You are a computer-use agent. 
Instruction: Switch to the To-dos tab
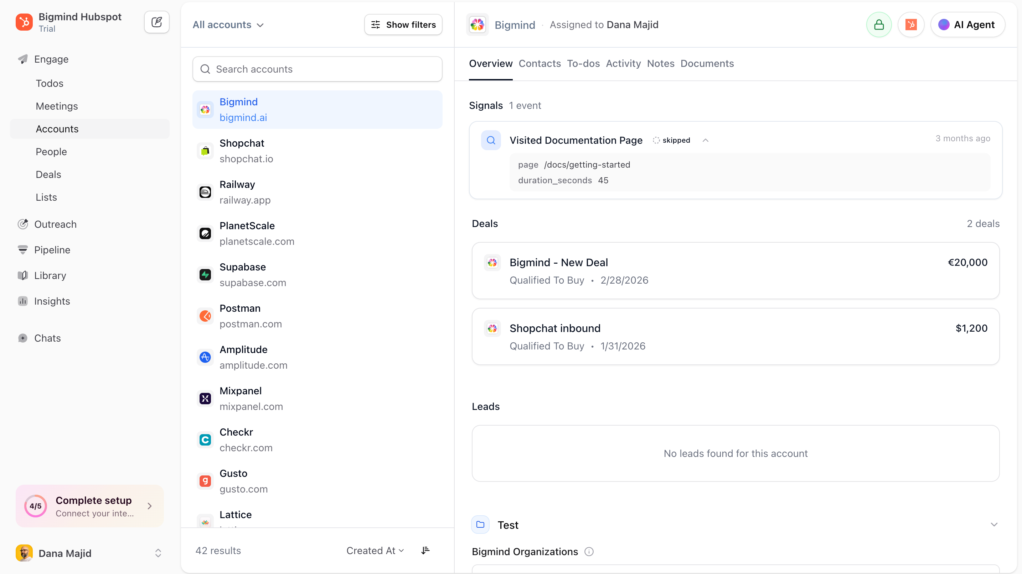point(583,63)
